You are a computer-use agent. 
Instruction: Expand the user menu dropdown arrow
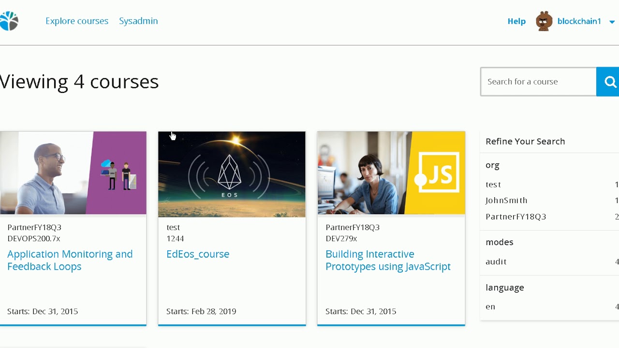tap(612, 22)
